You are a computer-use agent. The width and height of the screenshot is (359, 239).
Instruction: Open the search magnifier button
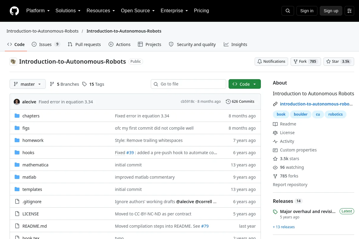click(288, 11)
